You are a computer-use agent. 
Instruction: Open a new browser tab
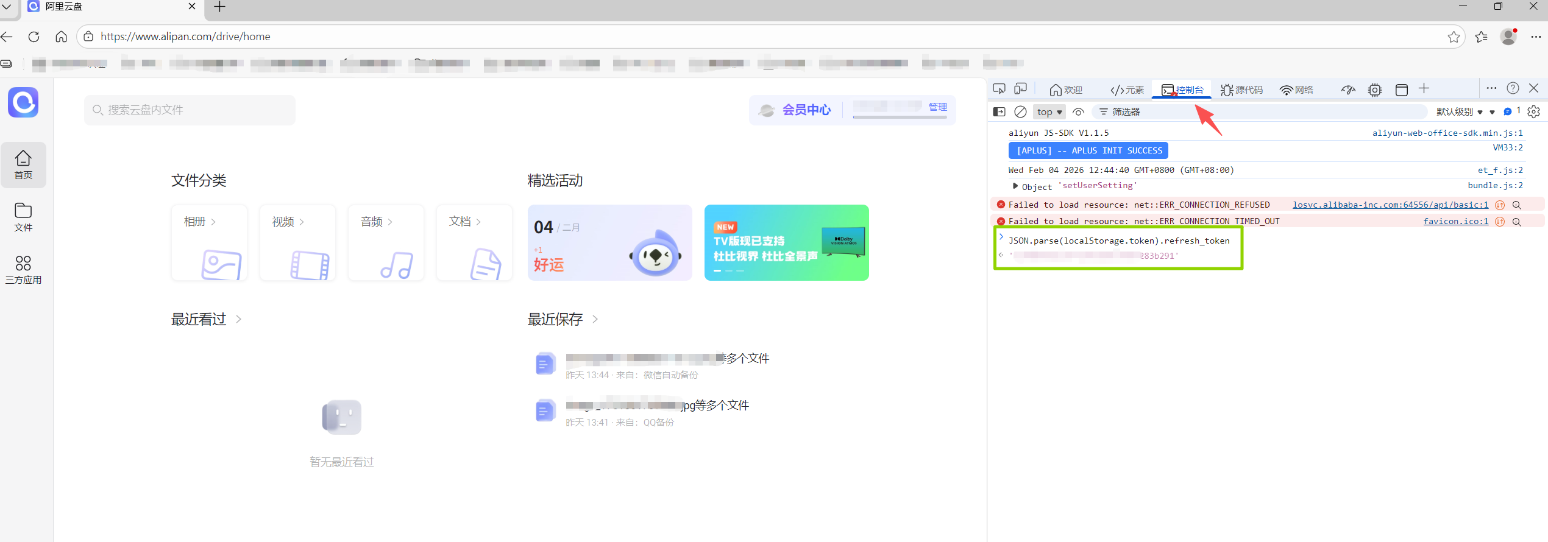[220, 7]
